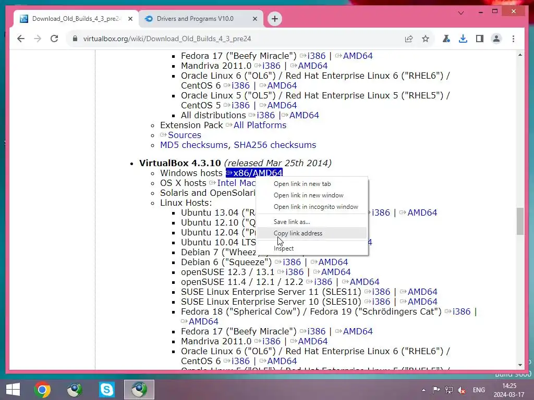Open SLES10 AMD64 download link
The image size is (534, 400).
pos(422,302)
